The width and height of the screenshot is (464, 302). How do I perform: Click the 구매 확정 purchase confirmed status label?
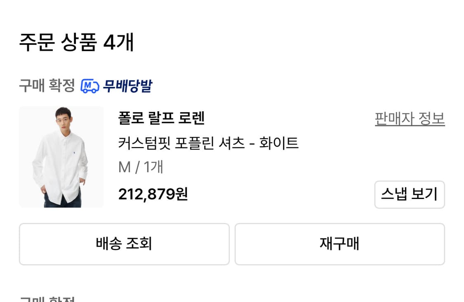(45, 85)
